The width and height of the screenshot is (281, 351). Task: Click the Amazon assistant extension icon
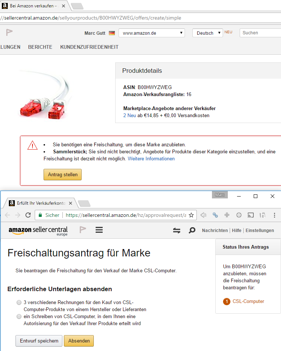point(203,215)
